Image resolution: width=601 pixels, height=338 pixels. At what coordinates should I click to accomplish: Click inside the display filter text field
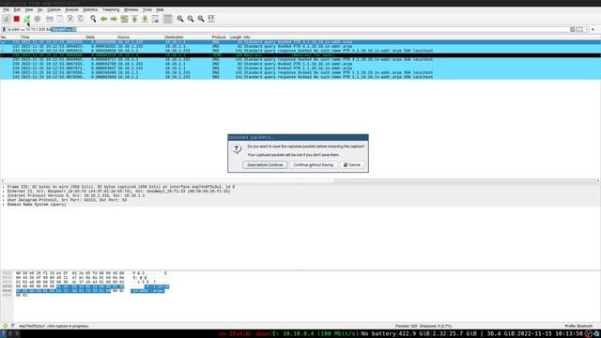tap(287, 29)
